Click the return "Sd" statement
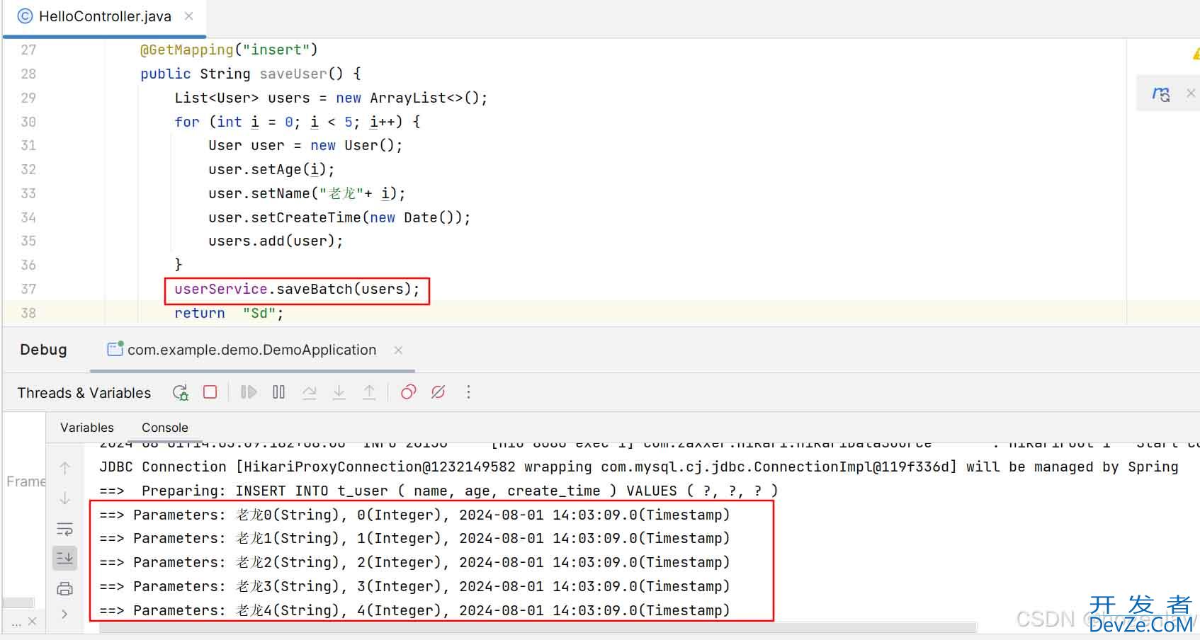Screen dimensions: 1200x640 click(x=229, y=313)
